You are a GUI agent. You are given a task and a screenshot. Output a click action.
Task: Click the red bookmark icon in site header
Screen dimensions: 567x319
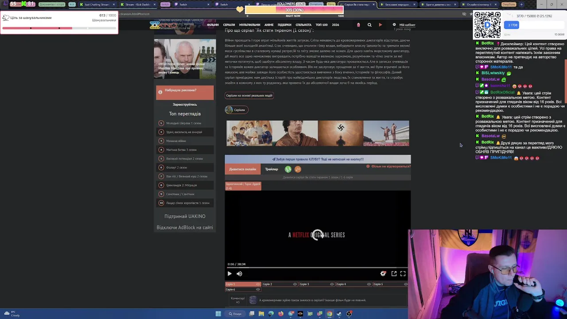tap(358, 25)
